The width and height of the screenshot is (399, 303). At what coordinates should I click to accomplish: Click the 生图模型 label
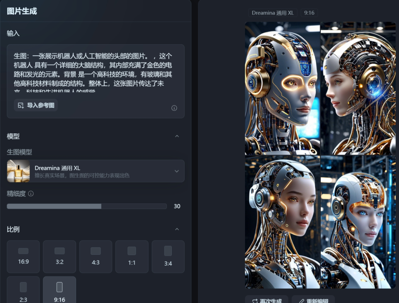point(19,152)
